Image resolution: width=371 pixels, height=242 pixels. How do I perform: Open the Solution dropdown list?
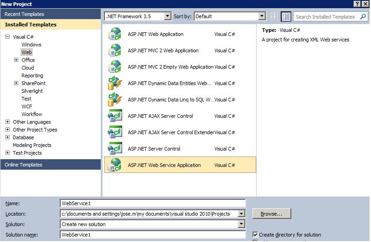pyautogui.click(x=242, y=224)
